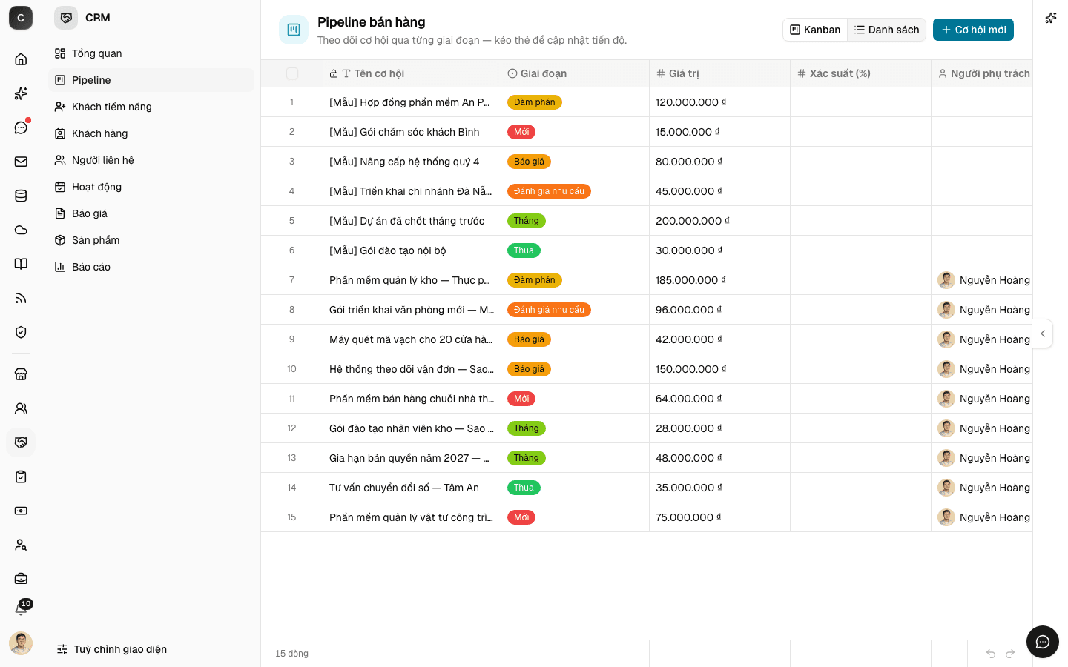Open the Người phụ trách column header
The width and height of the screenshot is (1068, 667).
click(x=982, y=73)
